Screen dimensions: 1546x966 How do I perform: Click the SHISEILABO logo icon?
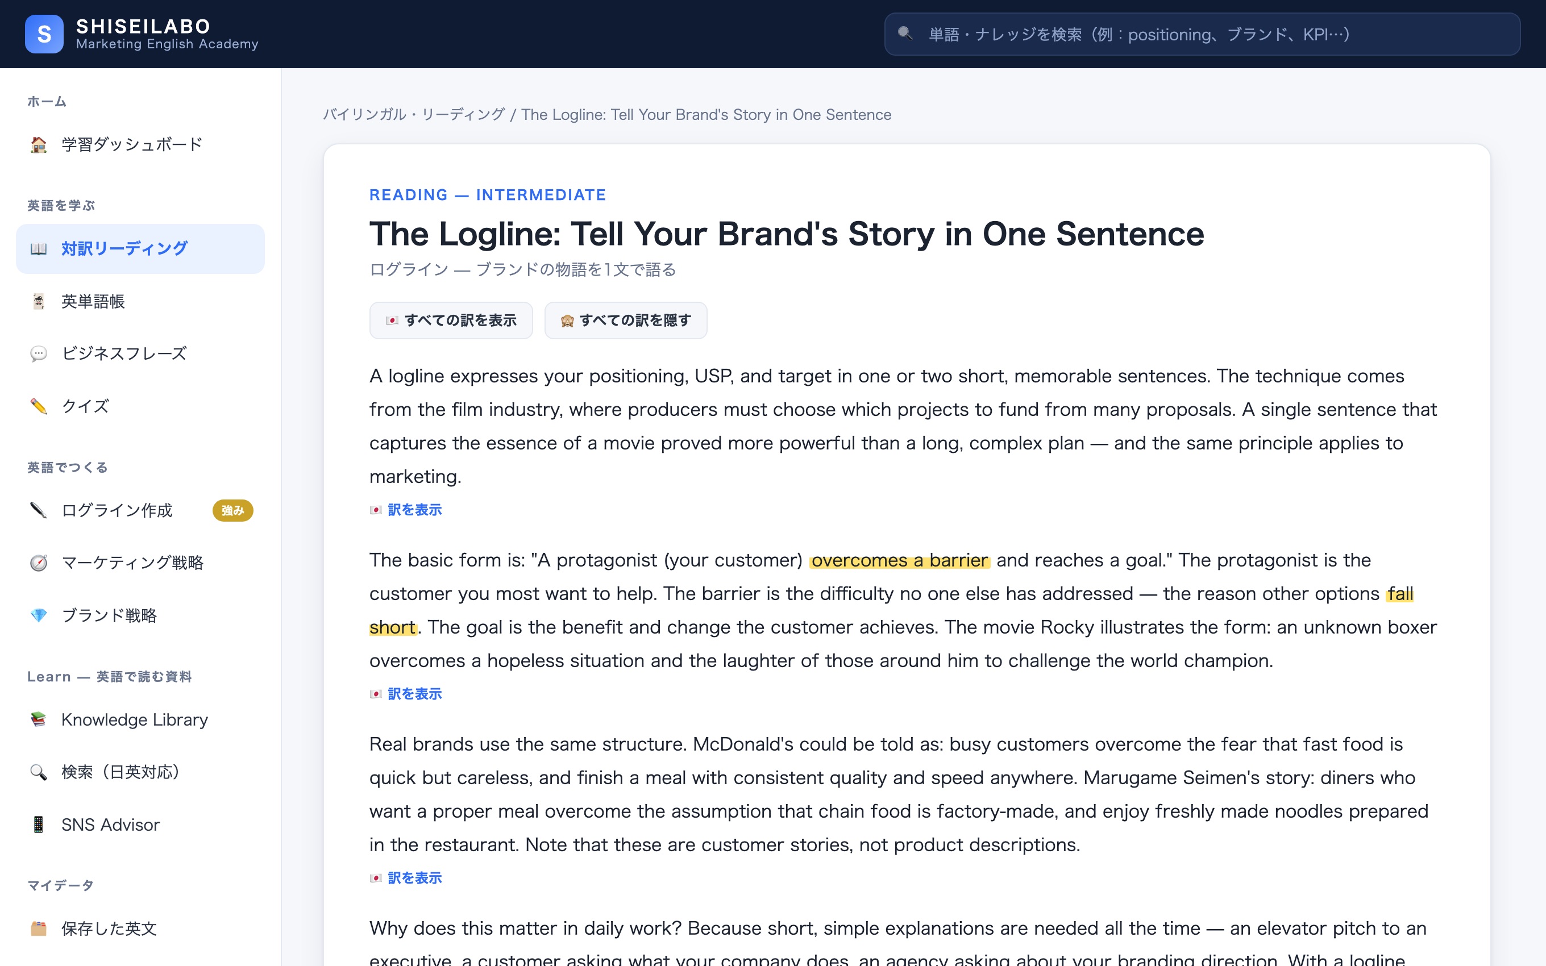click(44, 34)
